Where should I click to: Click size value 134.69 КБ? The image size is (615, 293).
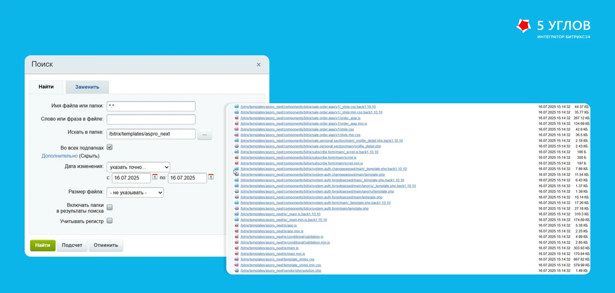click(581, 124)
